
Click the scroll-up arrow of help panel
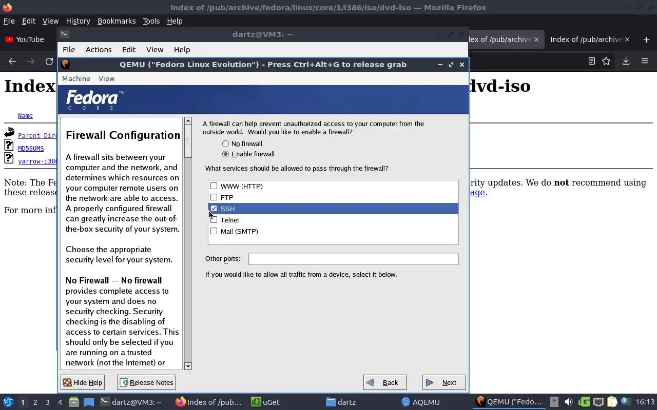point(188,121)
